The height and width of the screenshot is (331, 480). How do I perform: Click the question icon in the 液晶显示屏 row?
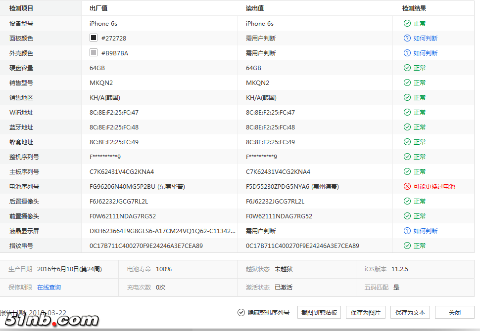[x=407, y=231]
